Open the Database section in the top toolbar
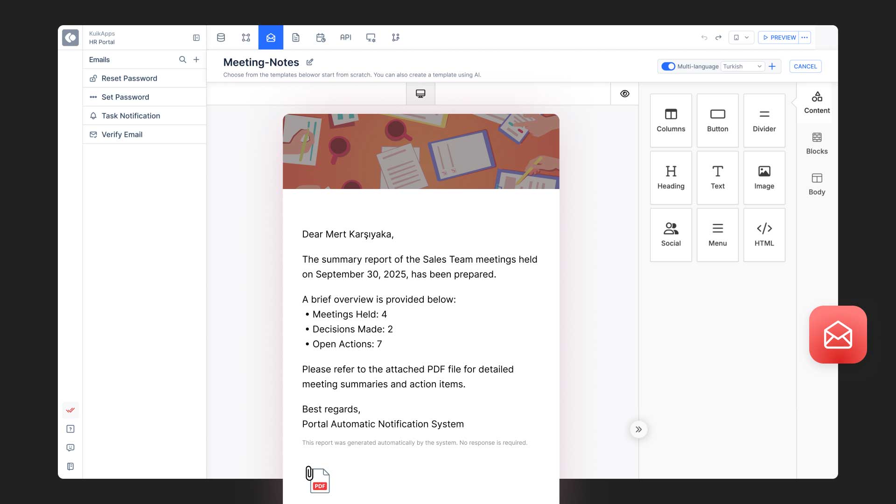This screenshot has height=504, width=896. (221, 37)
